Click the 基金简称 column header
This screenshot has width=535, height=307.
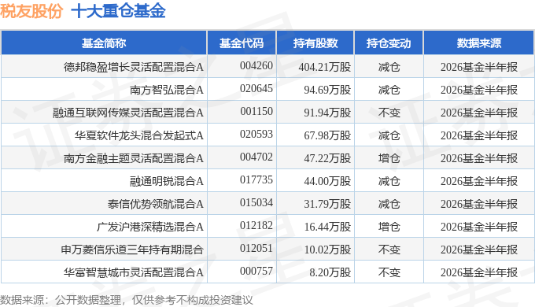(104, 43)
